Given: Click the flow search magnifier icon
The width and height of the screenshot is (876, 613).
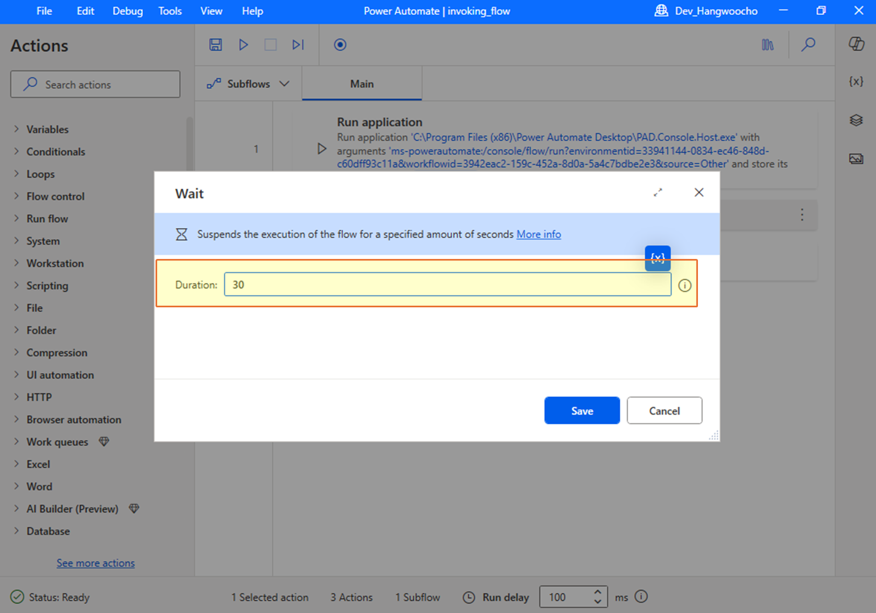Looking at the screenshot, I should point(808,45).
